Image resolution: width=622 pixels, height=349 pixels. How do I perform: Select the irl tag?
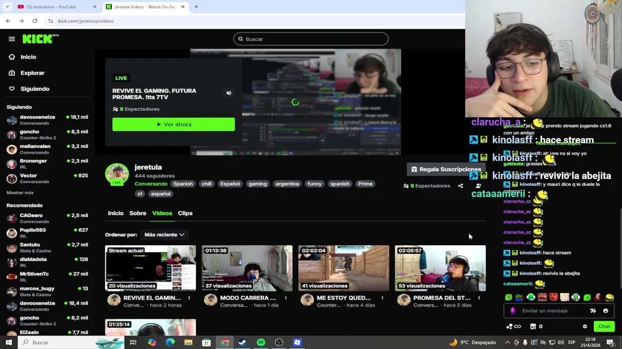(x=140, y=194)
